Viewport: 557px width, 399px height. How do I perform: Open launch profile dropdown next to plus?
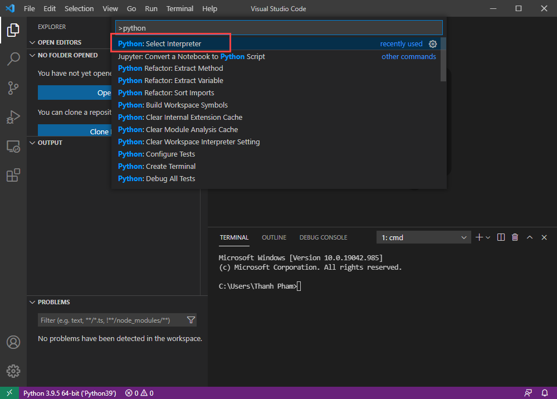click(488, 237)
